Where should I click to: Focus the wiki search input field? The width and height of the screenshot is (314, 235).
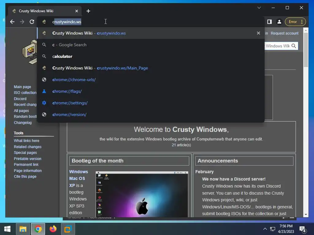[x=278, y=46]
